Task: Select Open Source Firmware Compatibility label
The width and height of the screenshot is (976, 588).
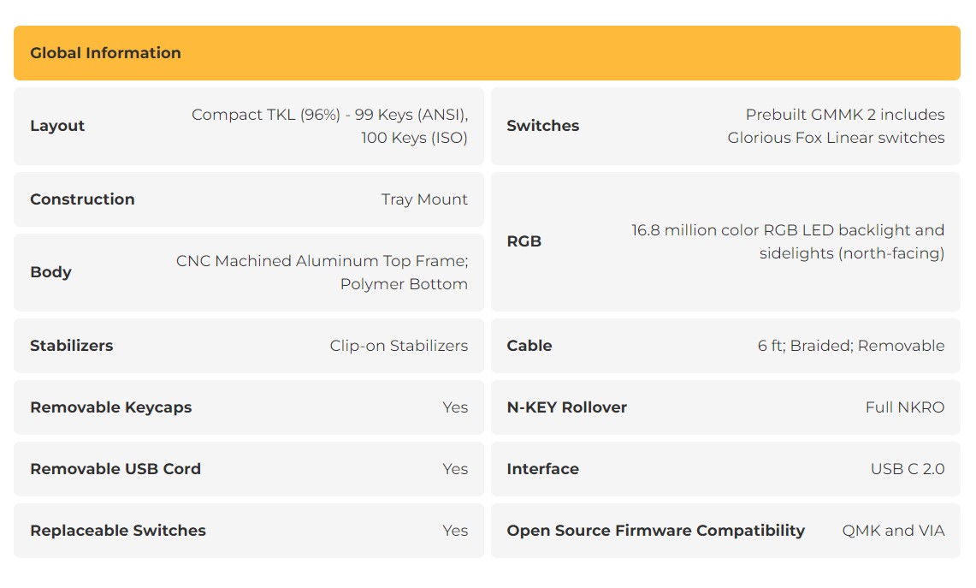Action: tap(655, 531)
